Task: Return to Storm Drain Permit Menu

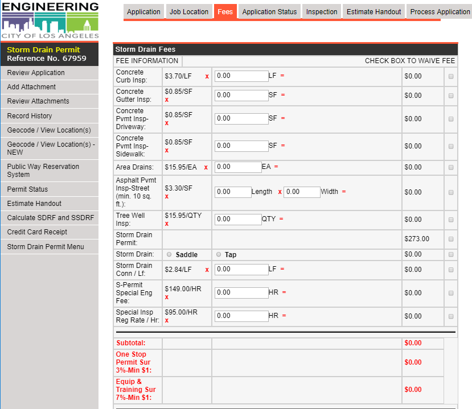Action: click(x=50, y=247)
